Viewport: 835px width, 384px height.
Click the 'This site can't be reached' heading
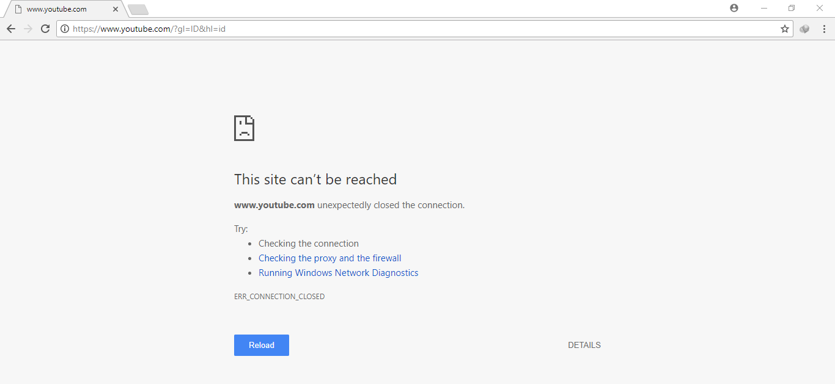pos(315,179)
